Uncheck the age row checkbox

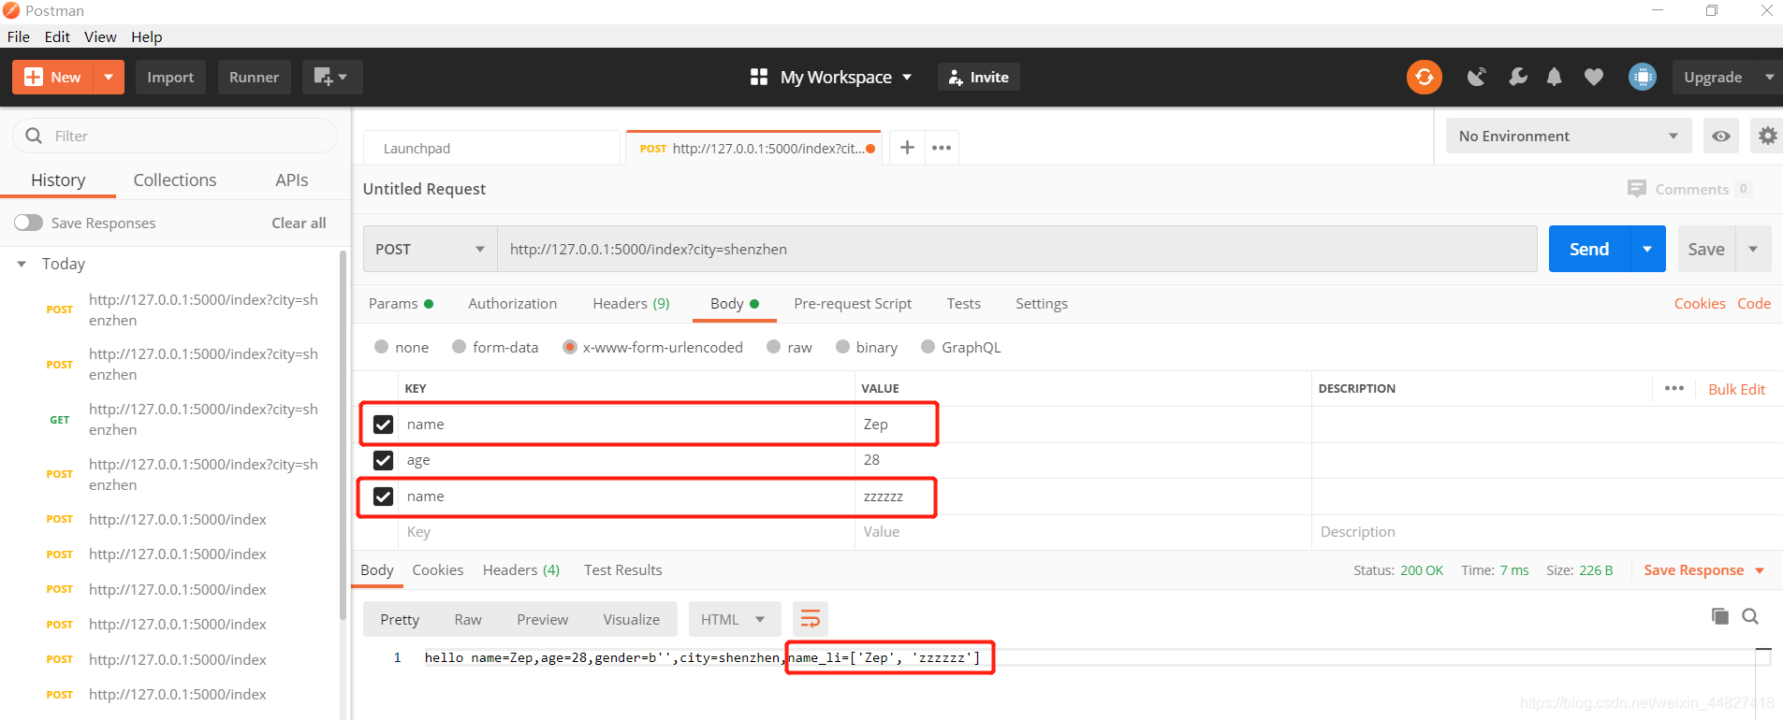tap(383, 460)
